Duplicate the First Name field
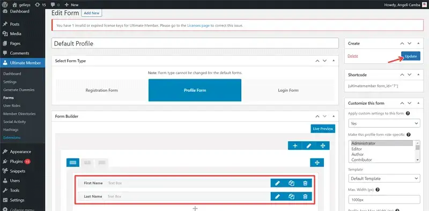This screenshot has height=211, width=429. [x=291, y=183]
